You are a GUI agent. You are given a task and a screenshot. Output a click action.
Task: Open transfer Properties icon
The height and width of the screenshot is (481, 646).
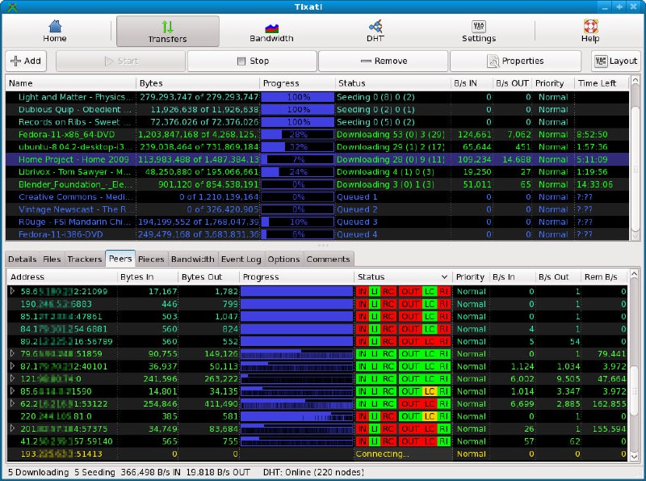point(493,61)
